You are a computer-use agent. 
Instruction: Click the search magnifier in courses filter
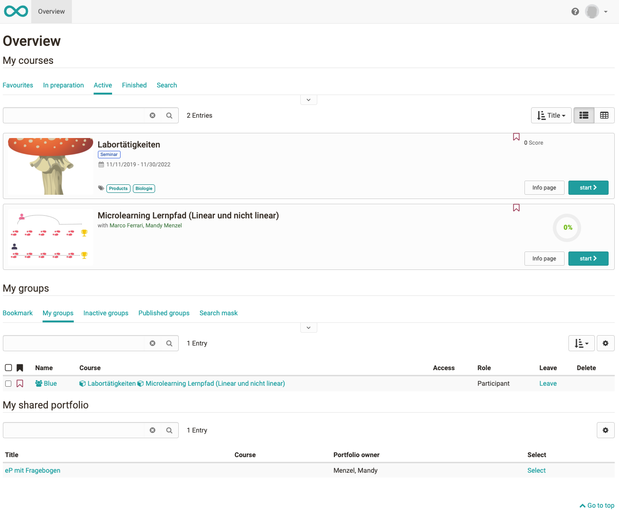[169, 115]
